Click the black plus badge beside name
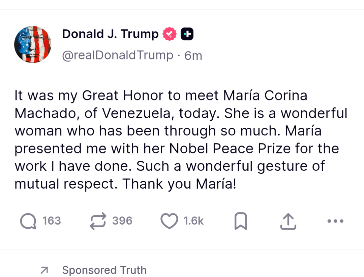 pyautogui.click(x=187, y=34)
